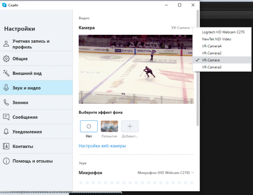Open Помощь и отзывы section
This screenshot has width=253, height=195.
36,161
